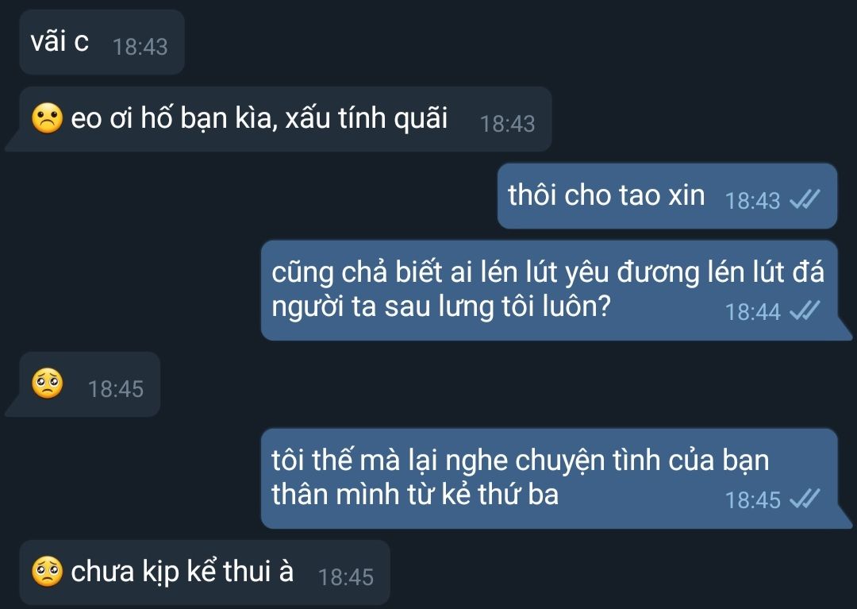Click 18:43 timestamp on 'xấu tính quãi' message
This screenshot has height=609, width=857.
click(507, 124)
